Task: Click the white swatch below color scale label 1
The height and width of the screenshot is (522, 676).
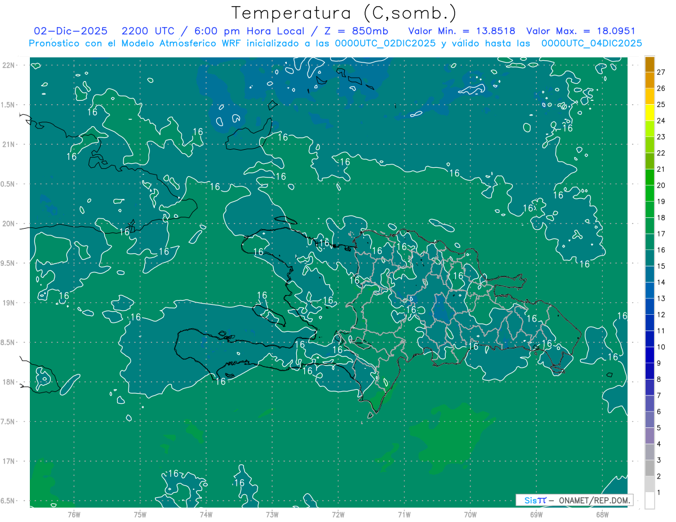Action: [650, 501]
